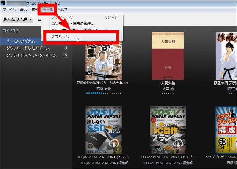Screen dimensions: 237x169
Task: Click the ツール menu
Action: click(48, 9)
